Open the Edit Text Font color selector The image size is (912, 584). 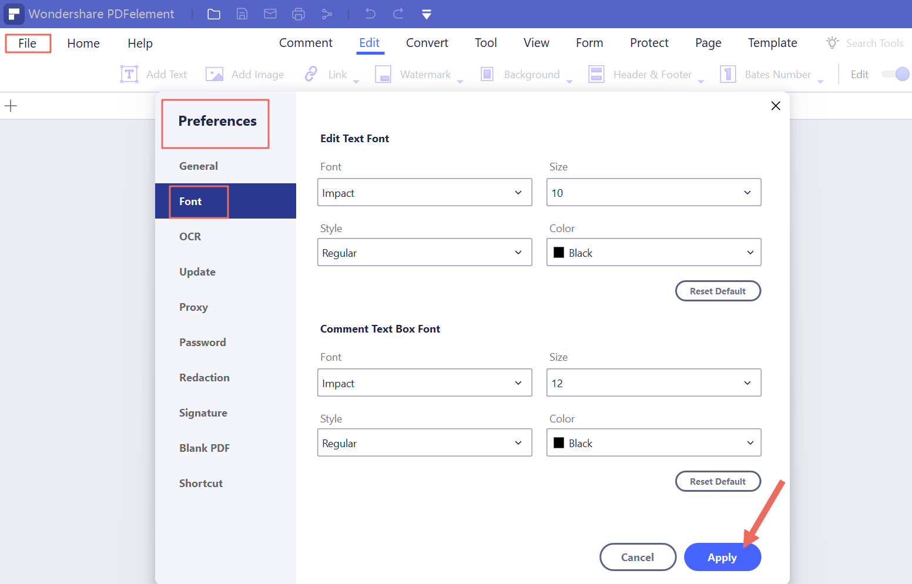(653, 252)
